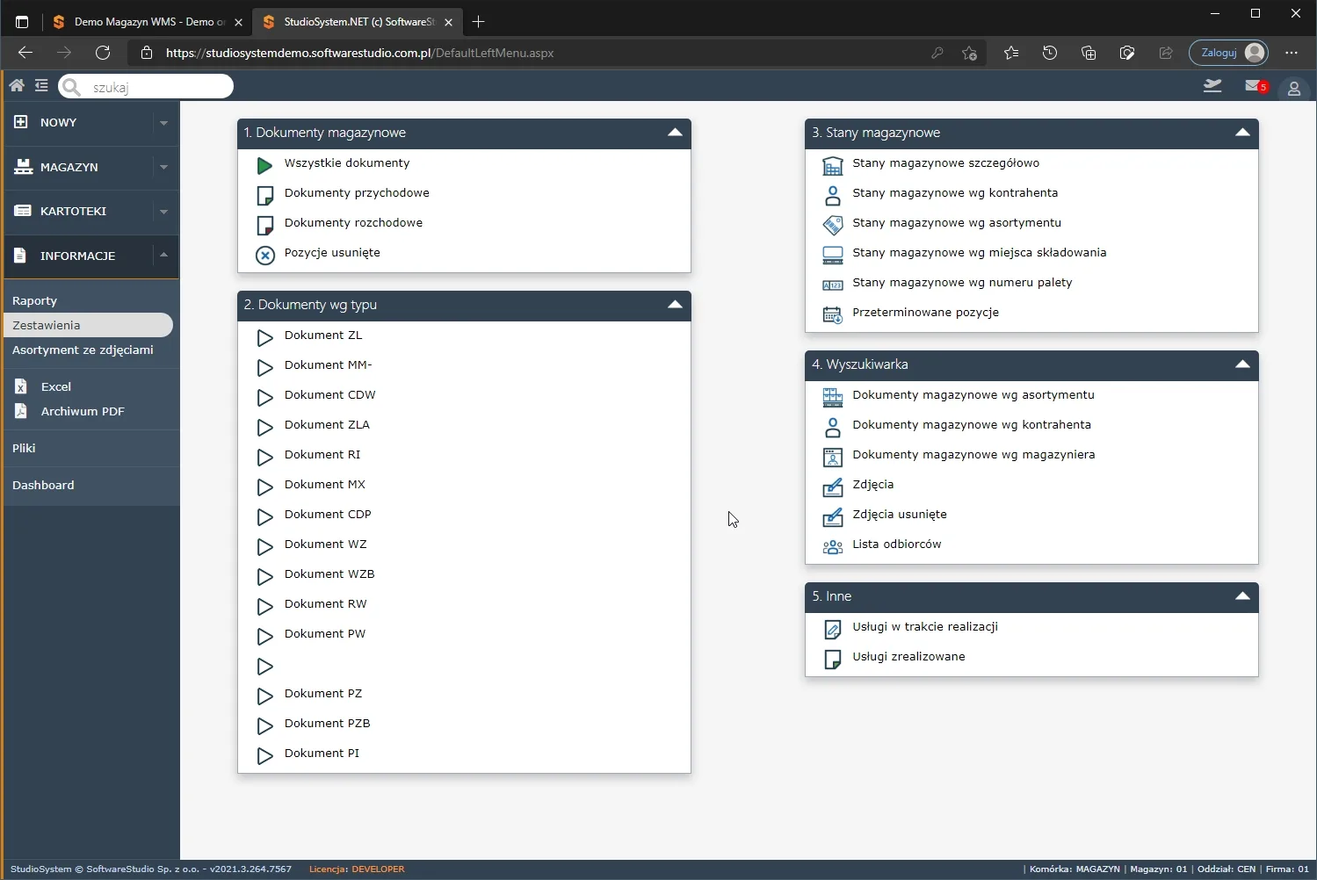Click Stany wg numeru palety label icon

(832, 285)
